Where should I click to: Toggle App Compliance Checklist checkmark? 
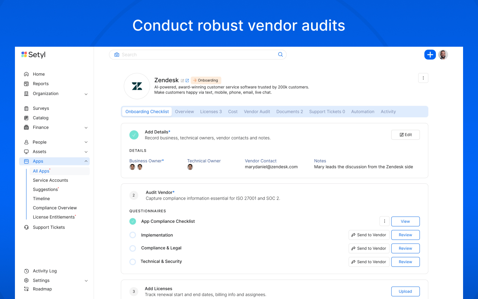click(133, 221)
